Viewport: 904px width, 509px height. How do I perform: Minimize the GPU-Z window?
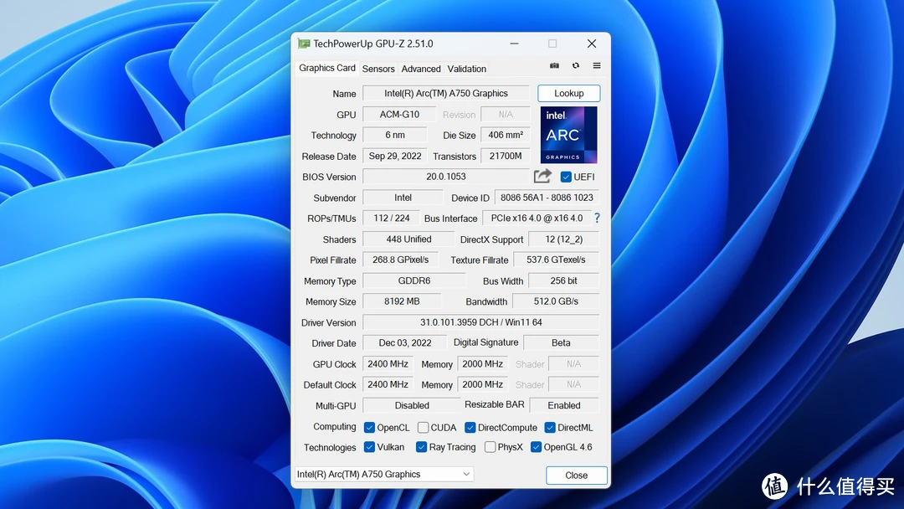coord(514,44)
